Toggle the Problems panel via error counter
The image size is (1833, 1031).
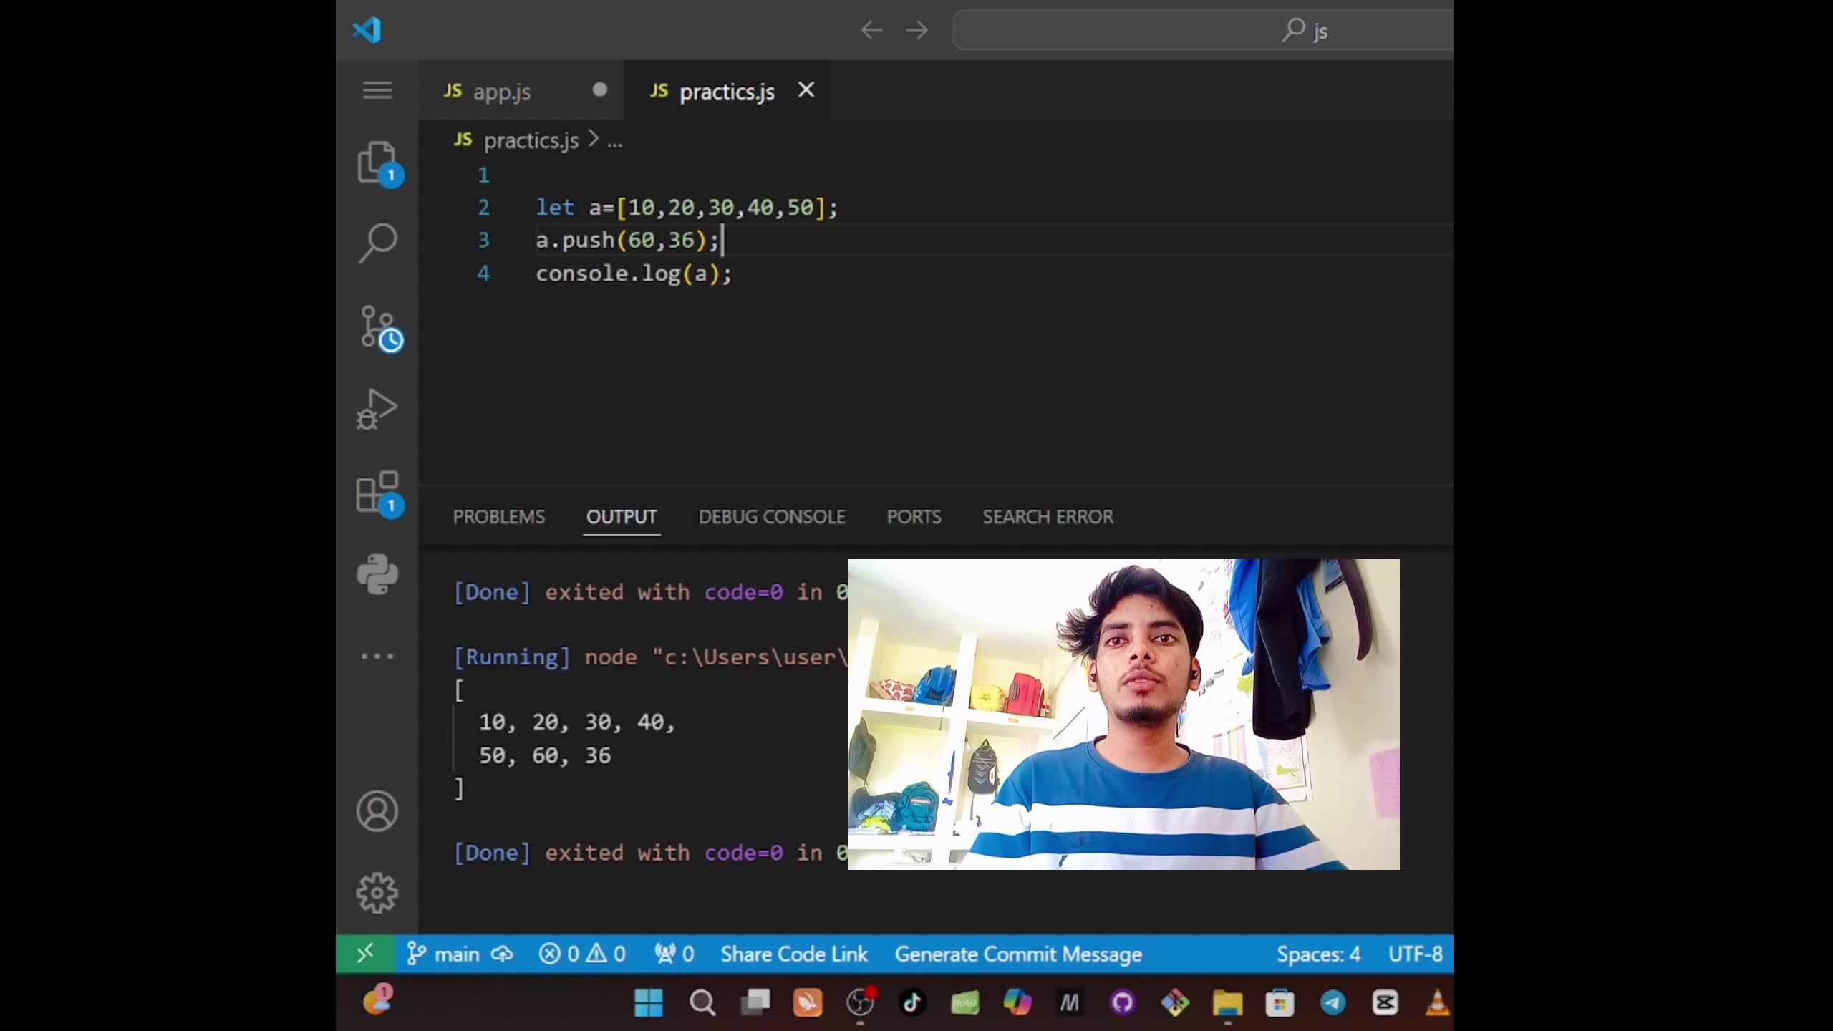tap(581, 953)
